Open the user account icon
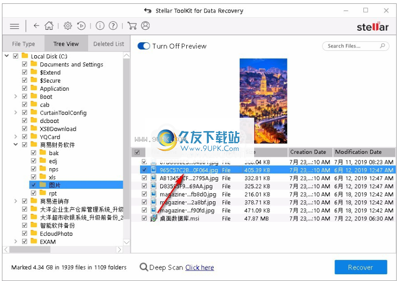This screenshot has width=400, height=281. click(x=145, y=26)
